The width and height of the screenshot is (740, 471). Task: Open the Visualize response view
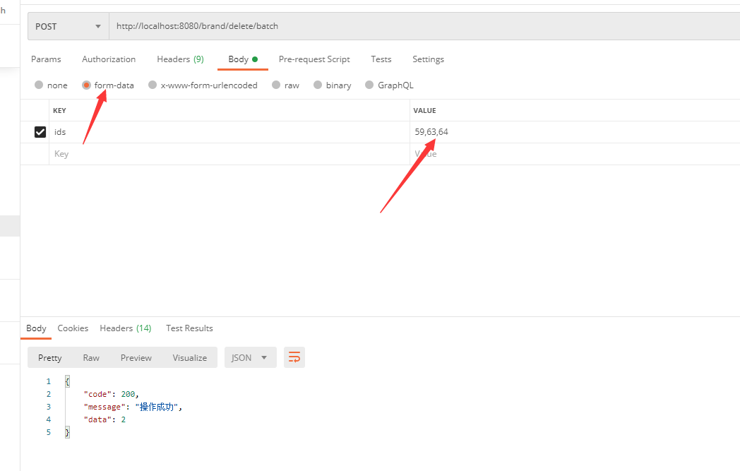click(189, 357)
